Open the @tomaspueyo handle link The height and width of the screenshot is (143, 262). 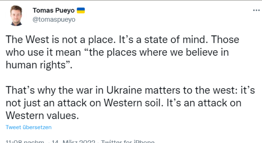coord(54,20)
